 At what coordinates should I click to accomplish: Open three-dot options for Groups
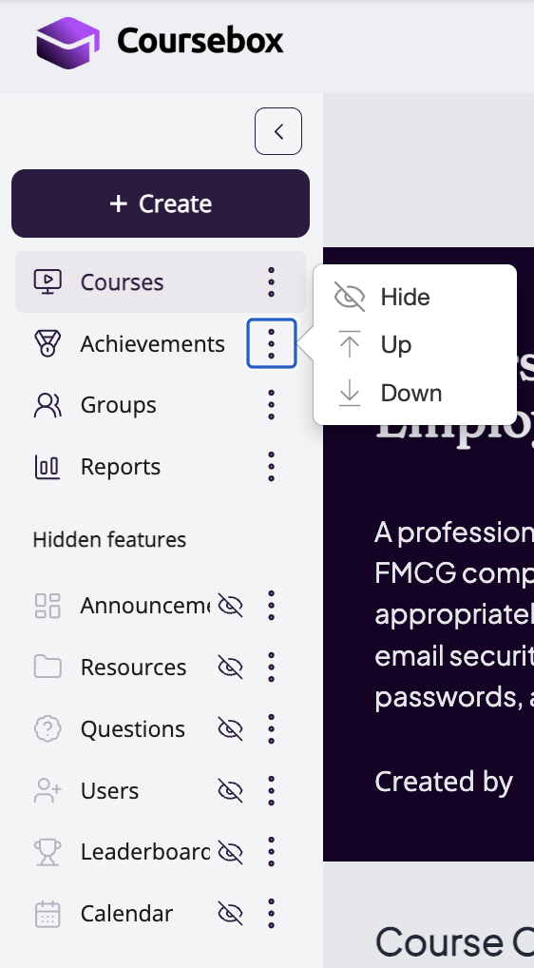(x=272, y=405)
